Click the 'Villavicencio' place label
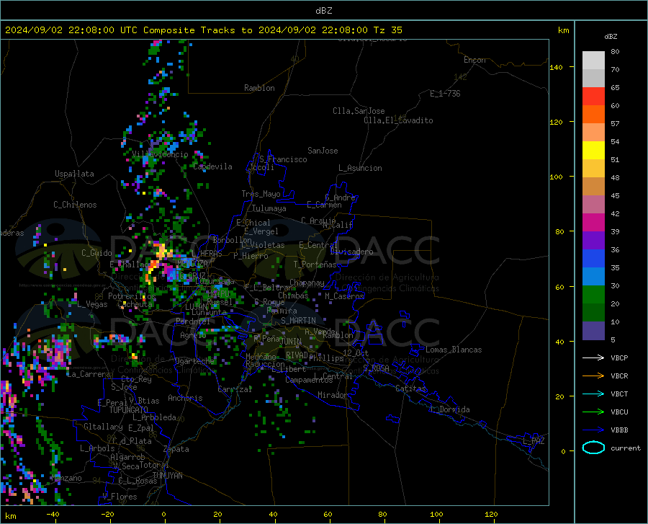This screenshot has height=524, width=648. [x=160, y=154]
